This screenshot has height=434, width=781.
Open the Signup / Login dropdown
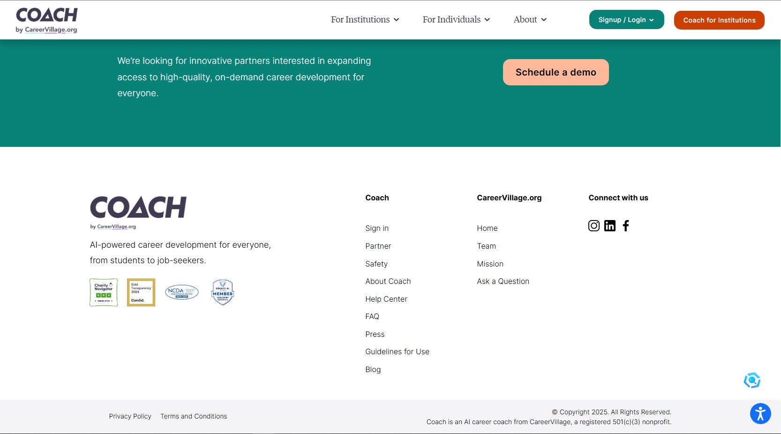626,20
